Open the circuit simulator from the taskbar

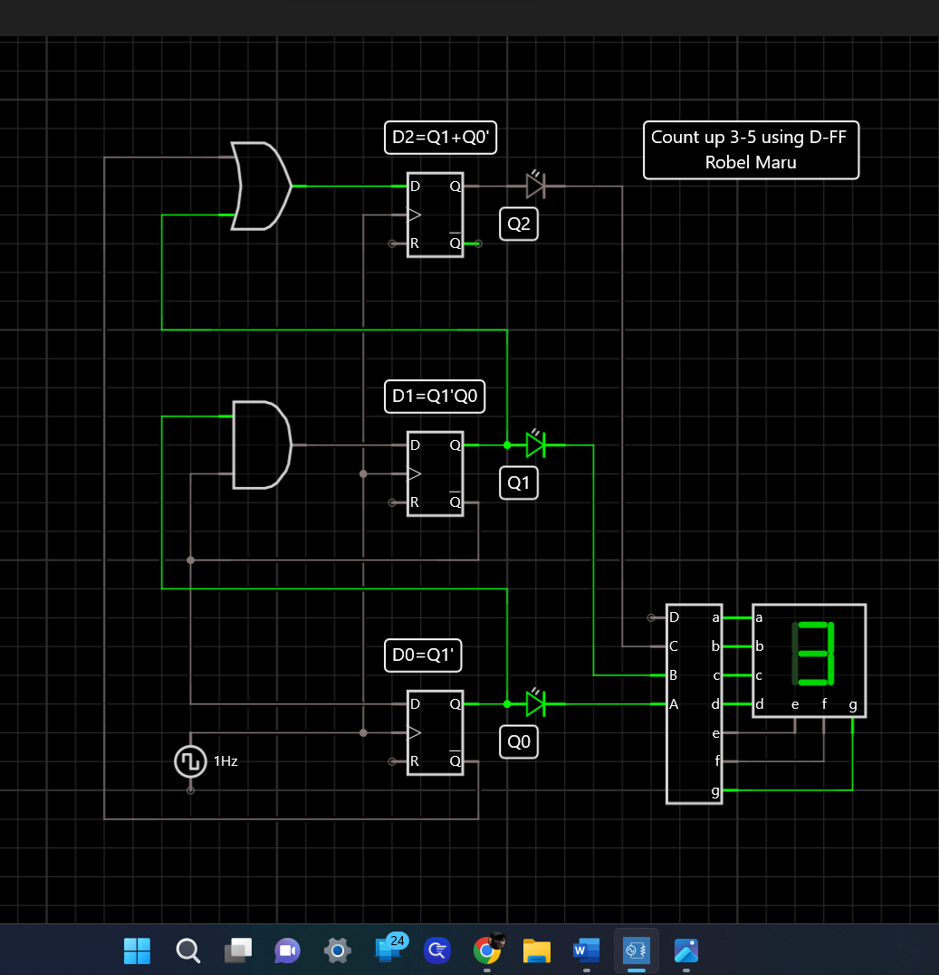point(636,951)
